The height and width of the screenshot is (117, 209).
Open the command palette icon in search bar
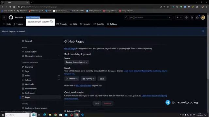pos(169,18)
